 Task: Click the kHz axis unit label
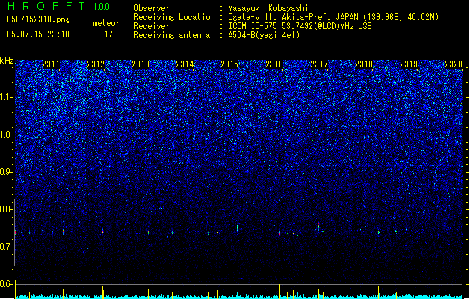(7, 61)
